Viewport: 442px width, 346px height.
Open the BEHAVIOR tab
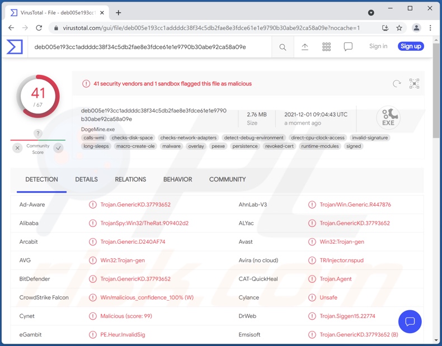[177, 179]
